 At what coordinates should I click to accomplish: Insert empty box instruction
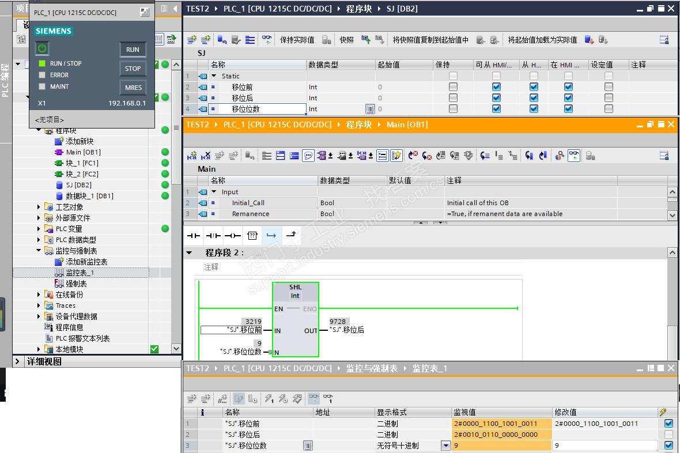pos(252,236)
